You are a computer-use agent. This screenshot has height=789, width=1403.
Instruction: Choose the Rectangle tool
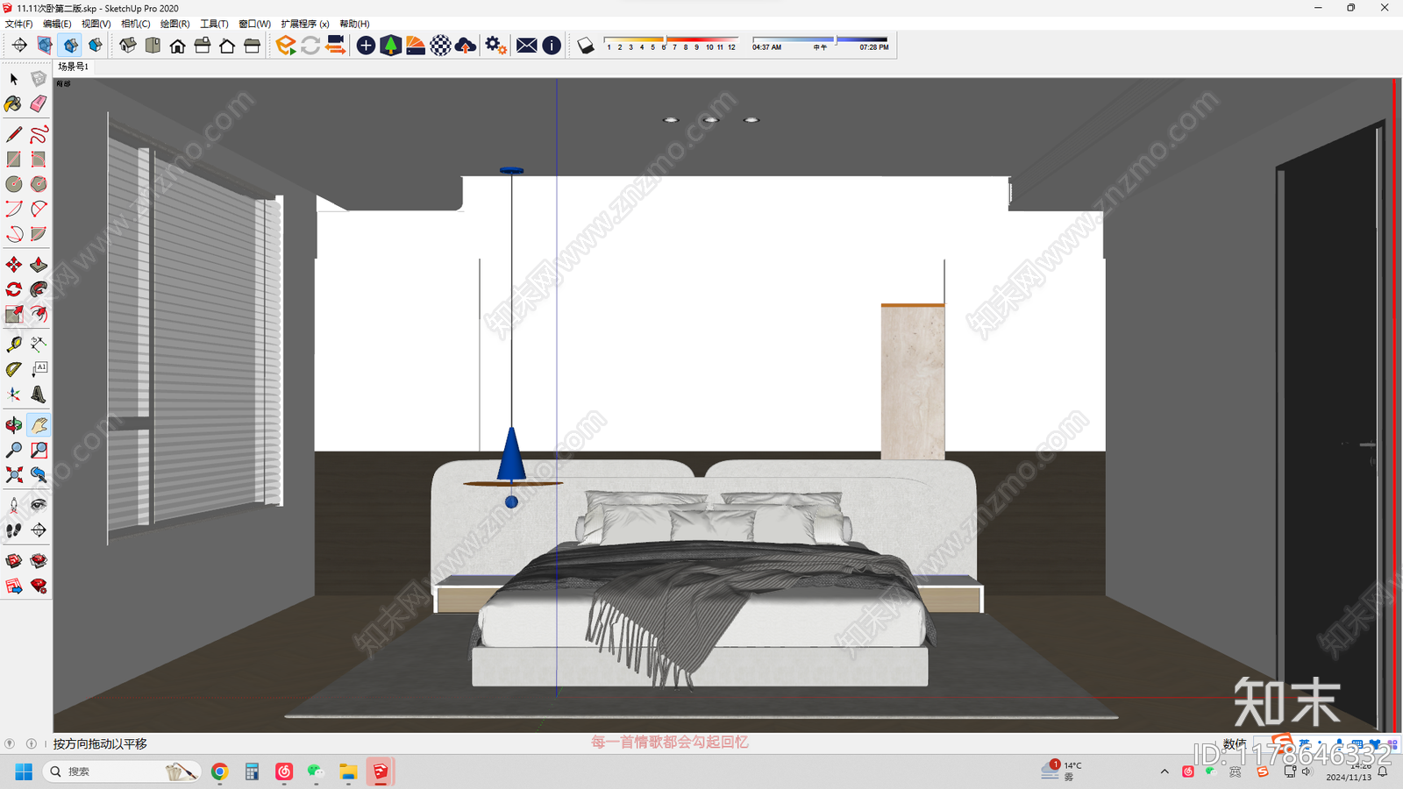(x=14, y=160)
